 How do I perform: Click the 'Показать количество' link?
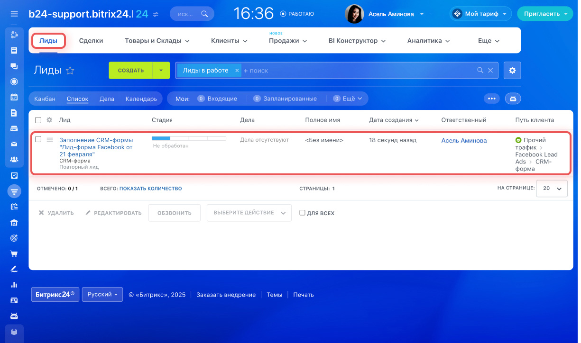150,189
